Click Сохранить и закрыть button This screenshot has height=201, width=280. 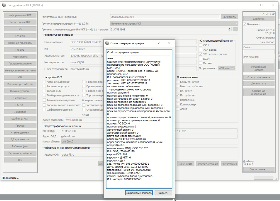pyautogui.click(x=139, y=193)
